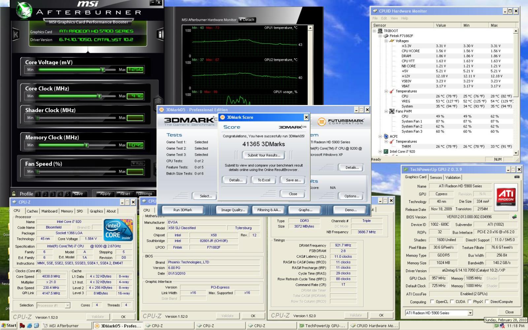Click Image Quality button in 3DMark05
The image size is (528, 330).
[233, 210]
